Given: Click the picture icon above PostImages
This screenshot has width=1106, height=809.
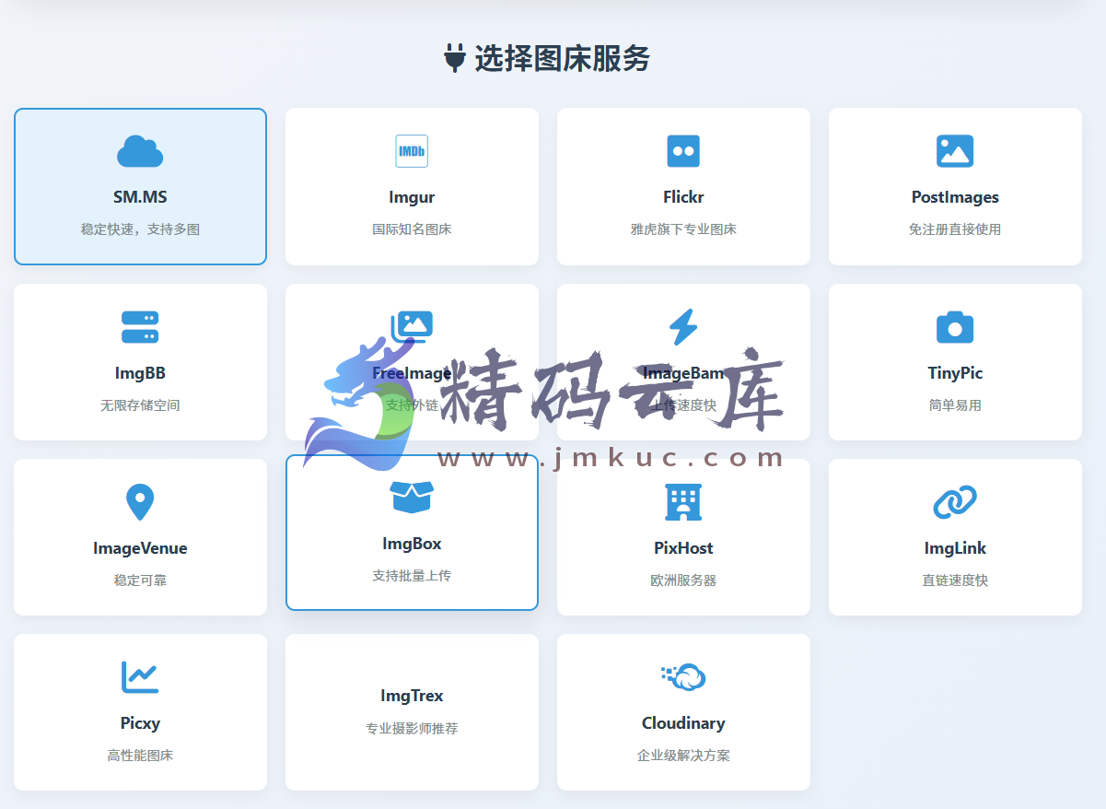Looking at the screenshot, I should pos(955,151).
